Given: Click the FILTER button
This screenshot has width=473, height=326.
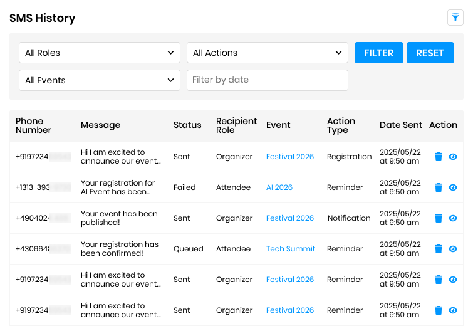Looking at the screenshot, I should pyautogui.click(x=378, y=53).
